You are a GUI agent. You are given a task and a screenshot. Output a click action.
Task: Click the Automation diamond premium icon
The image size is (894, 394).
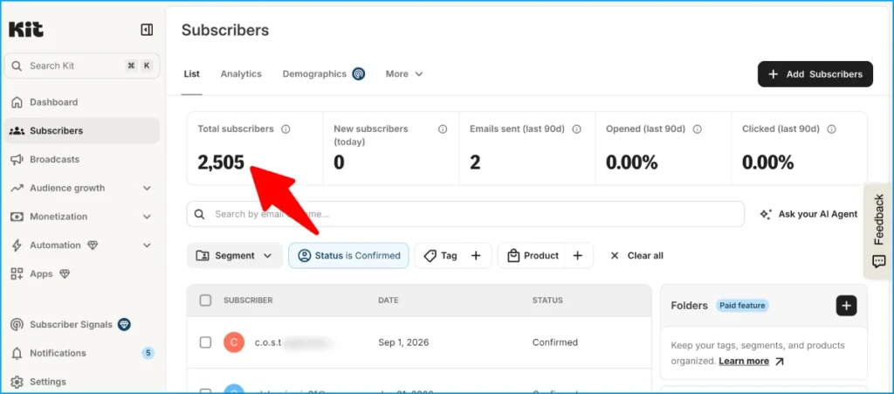(93, 245)
